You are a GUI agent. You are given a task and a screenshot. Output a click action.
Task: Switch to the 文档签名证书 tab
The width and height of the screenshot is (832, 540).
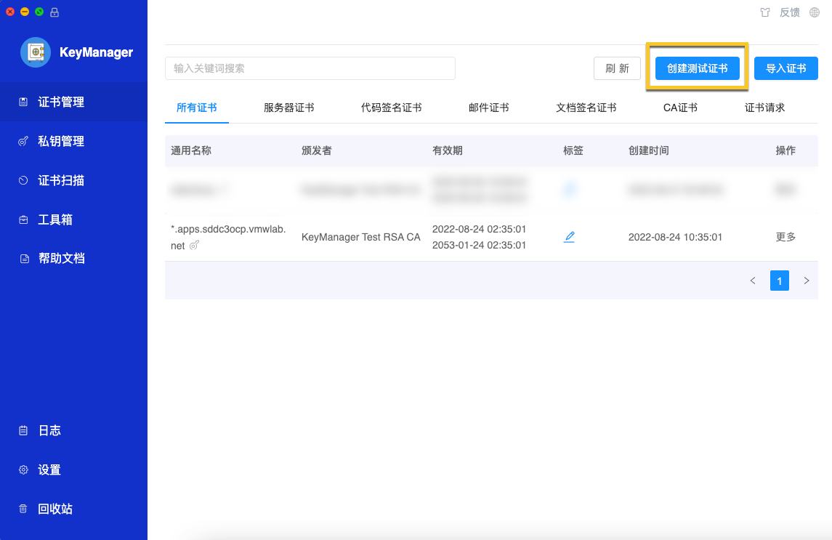click(x=586, y=108)
